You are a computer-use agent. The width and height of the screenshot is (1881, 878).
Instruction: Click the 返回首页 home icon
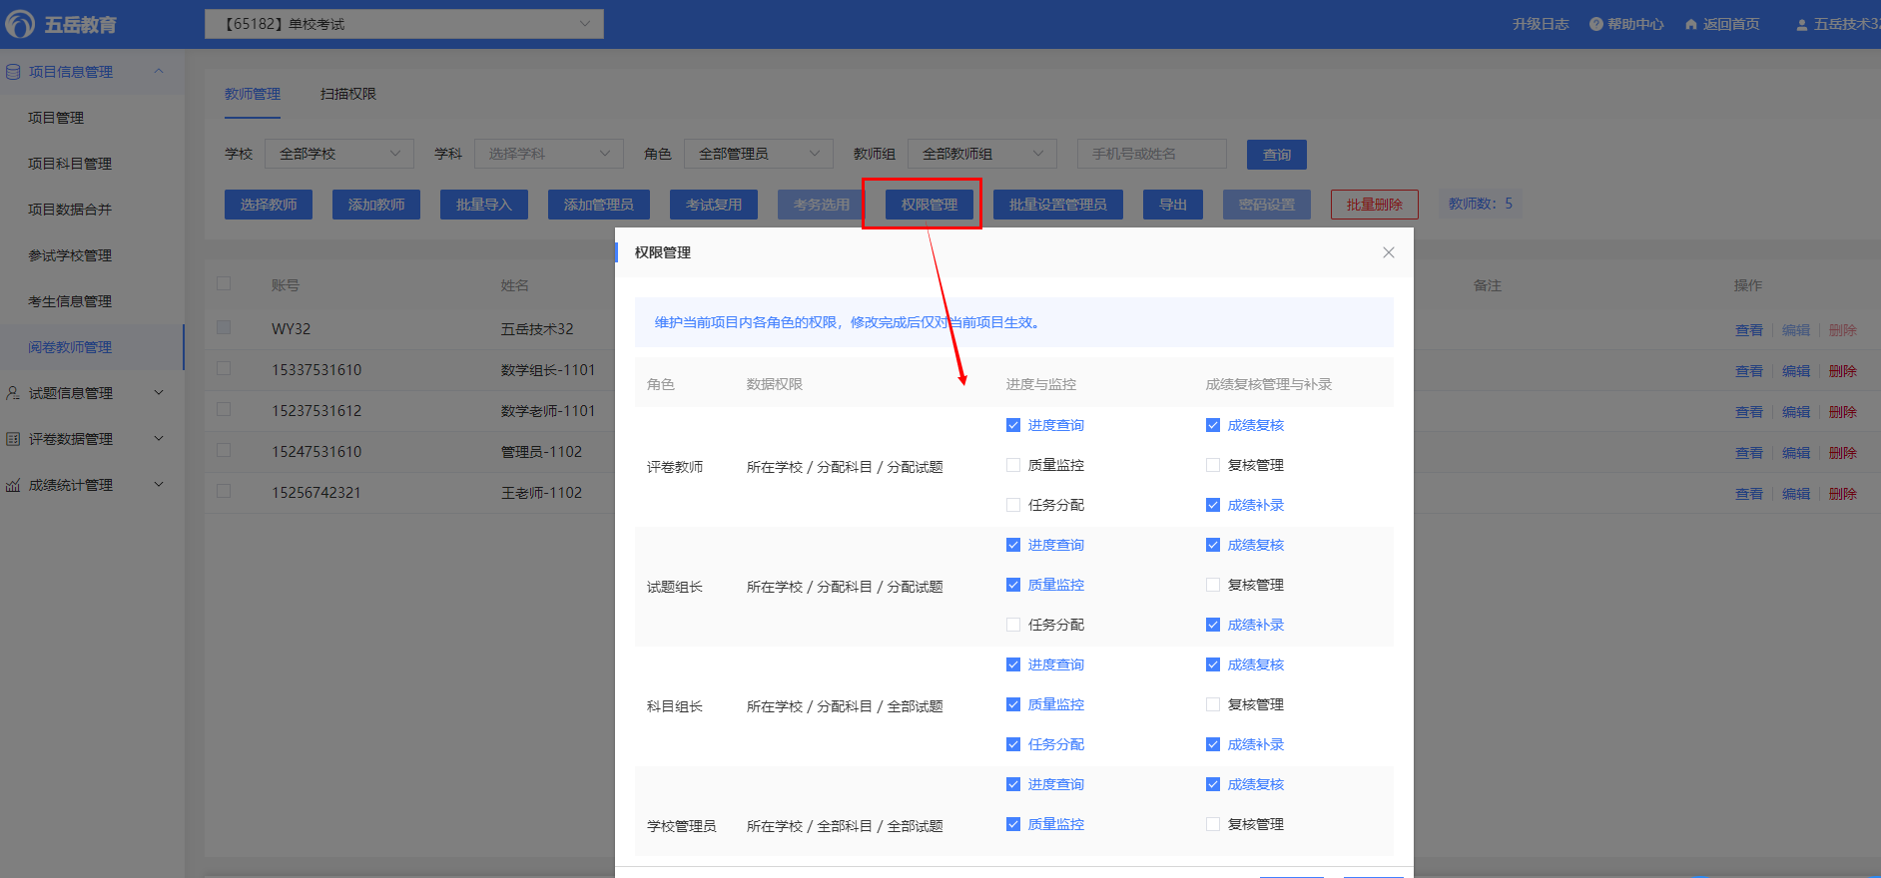point(1690,24)
